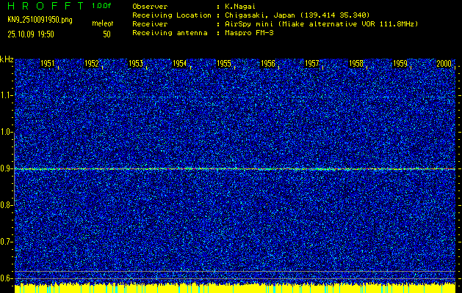
Task: Click the 0.6 kHz axis label
Action: click(7, 278)
